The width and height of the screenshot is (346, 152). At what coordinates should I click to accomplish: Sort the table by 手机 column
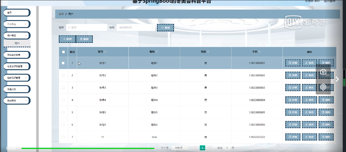pos(257,52)
